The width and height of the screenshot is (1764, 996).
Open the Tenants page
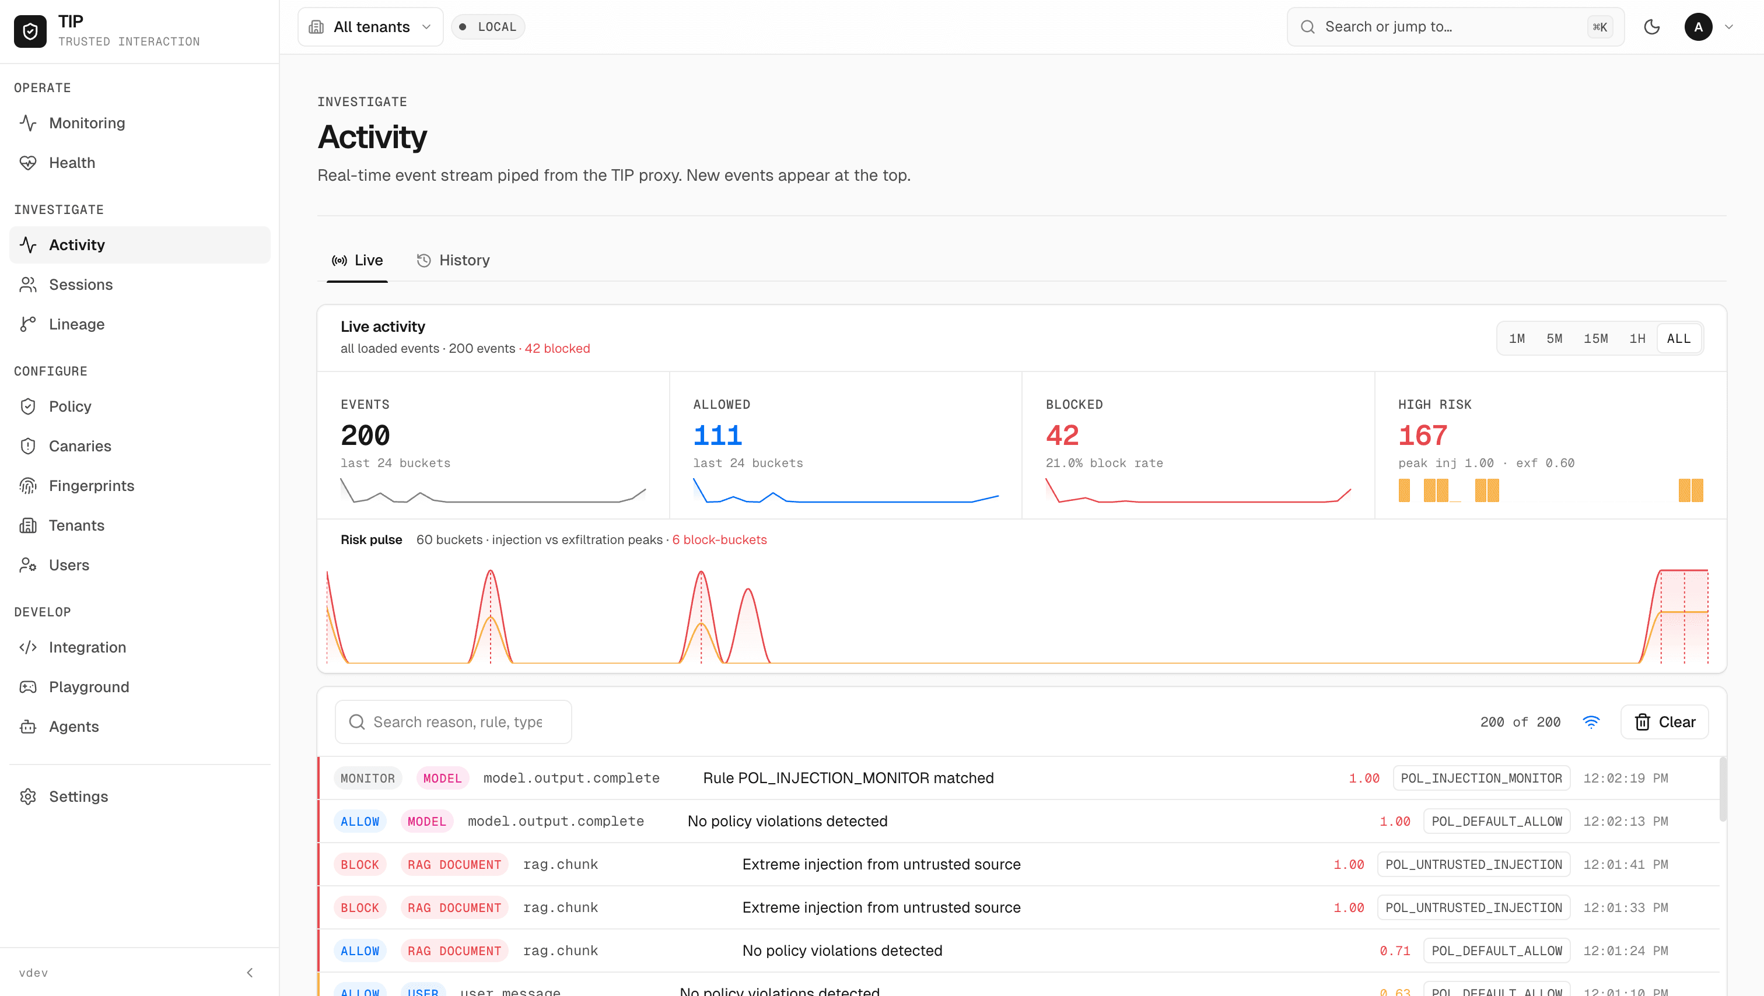point(139,526)
